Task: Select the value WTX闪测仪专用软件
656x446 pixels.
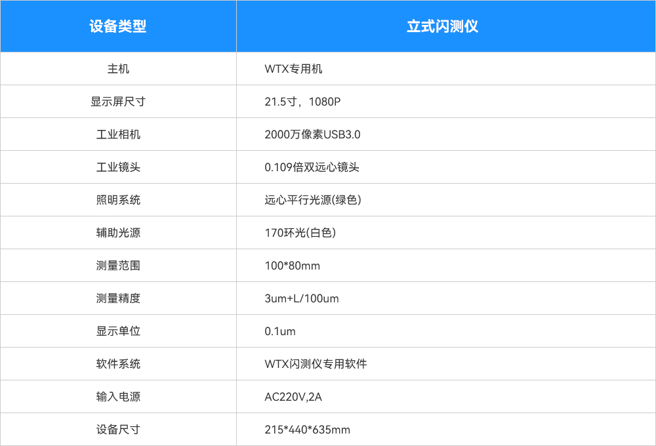Action: click(316, 364)
